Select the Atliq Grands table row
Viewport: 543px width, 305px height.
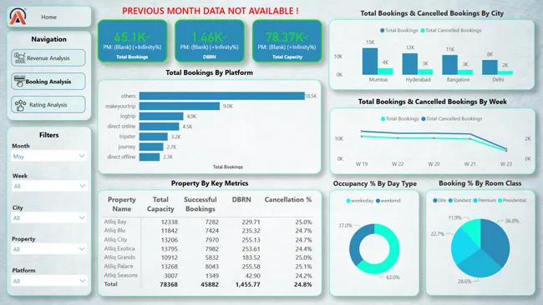click(x=208, y=257)
